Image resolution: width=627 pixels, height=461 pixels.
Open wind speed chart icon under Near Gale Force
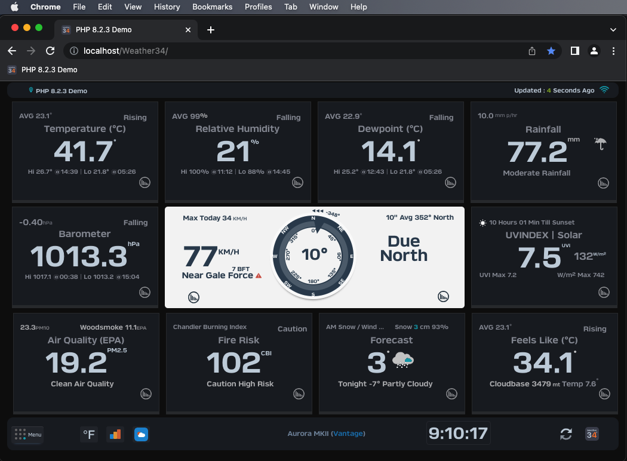click(x=194, y=297)
